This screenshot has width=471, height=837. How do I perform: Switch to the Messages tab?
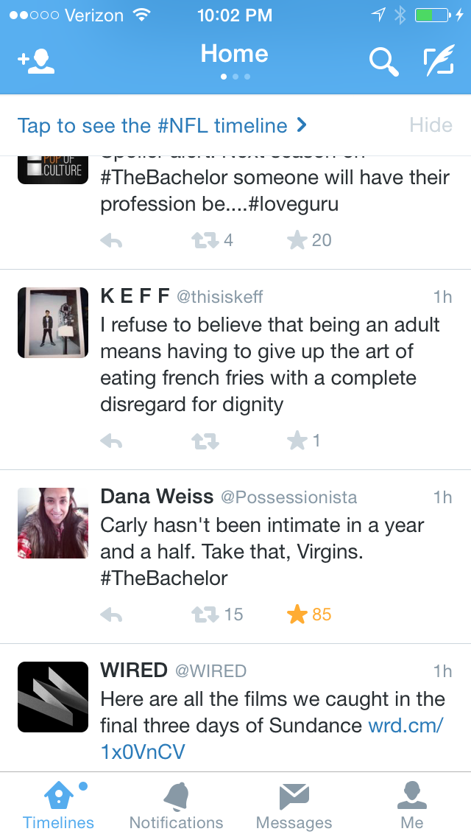coord(294,805)
